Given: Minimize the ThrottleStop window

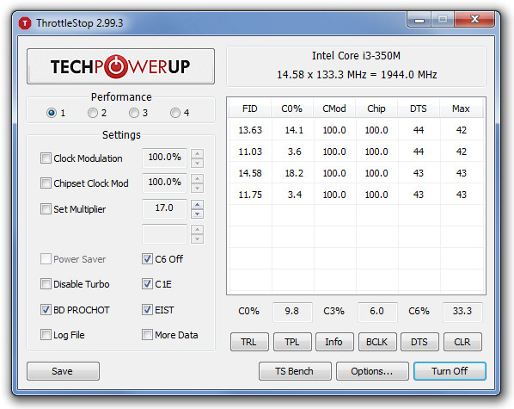Looking at the screenshot, I should coord(419,20).
